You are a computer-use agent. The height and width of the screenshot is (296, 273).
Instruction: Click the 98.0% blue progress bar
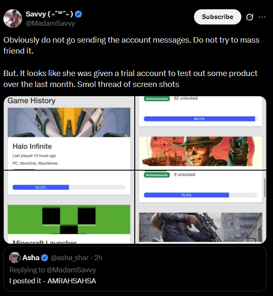(x=199, y=119)
